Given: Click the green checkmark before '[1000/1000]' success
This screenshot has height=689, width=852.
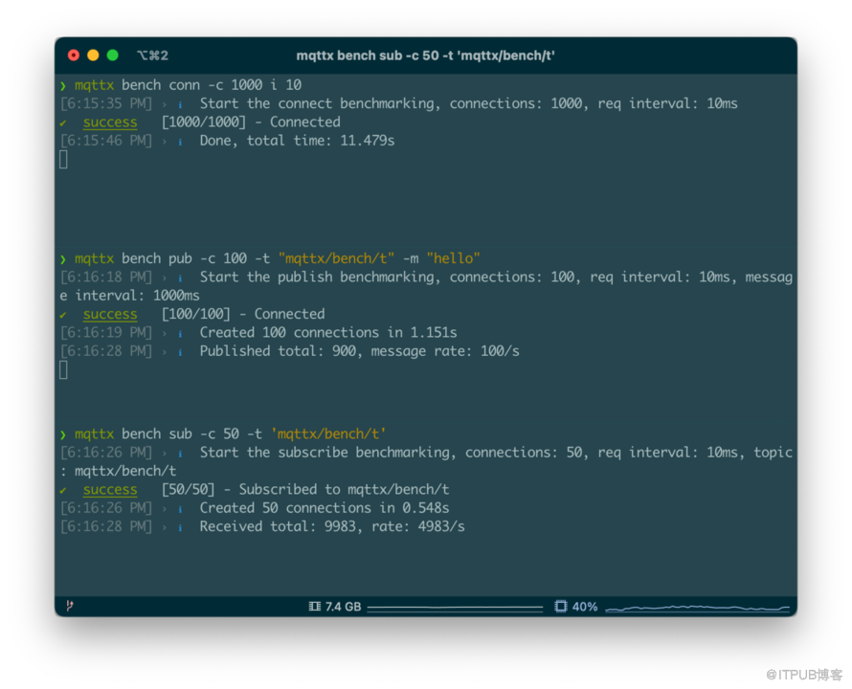Looking at the screenshot, I should pyautogui.click(x=63, y=123).
